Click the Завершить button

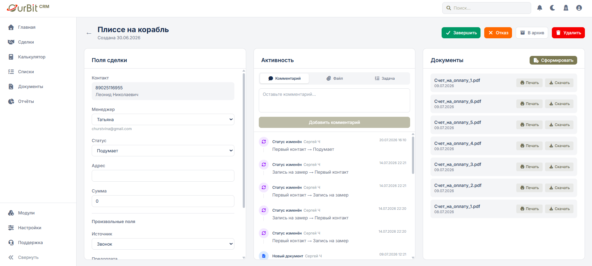tap(461, 33)
